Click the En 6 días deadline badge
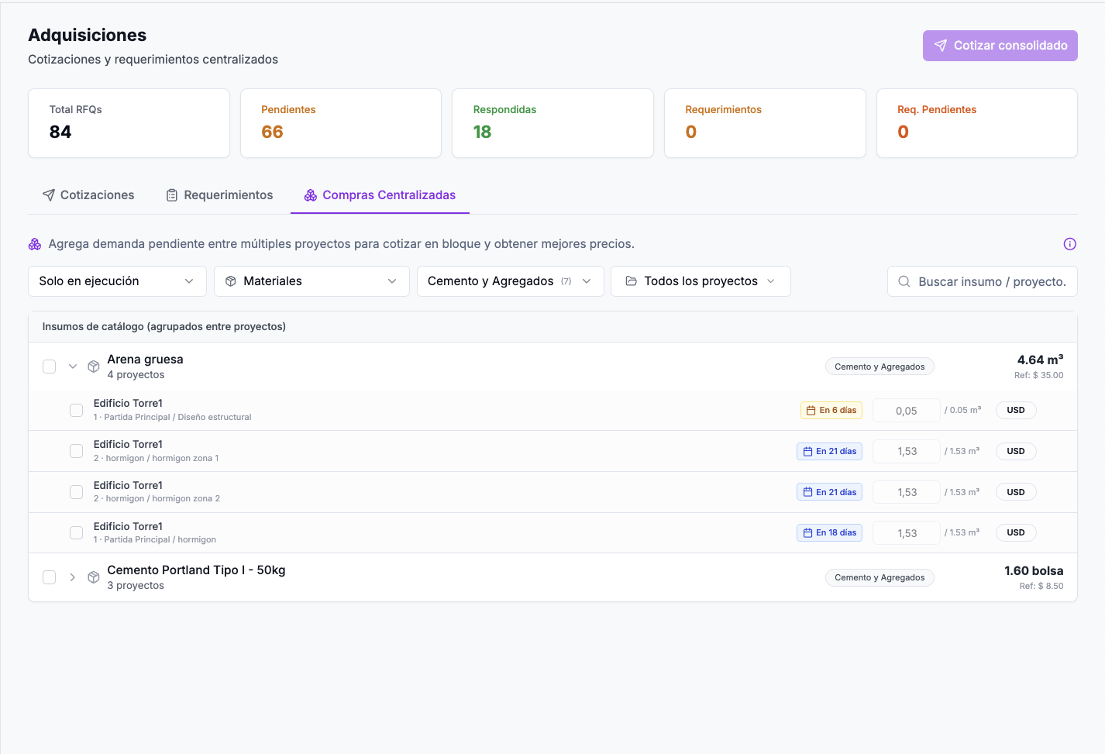This screenshot has height=754, width=1105. point(831,411)
